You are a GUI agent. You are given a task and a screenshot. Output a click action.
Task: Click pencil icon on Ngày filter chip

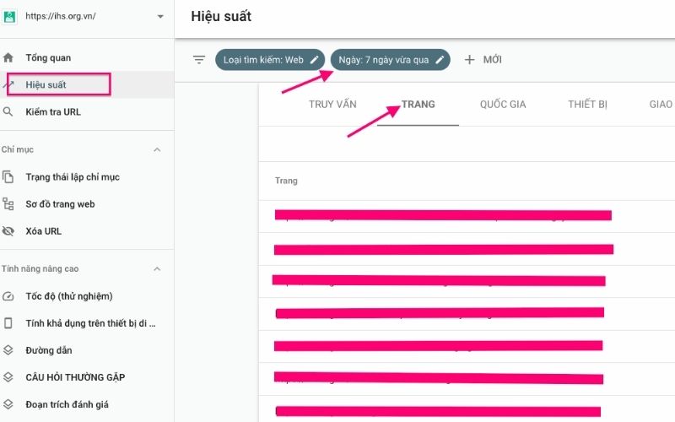coord(440,60)
